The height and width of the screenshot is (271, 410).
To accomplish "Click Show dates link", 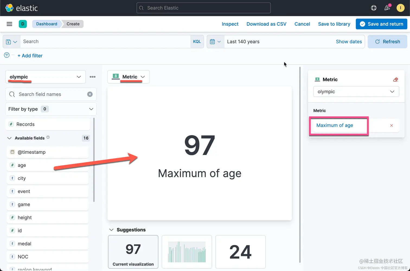I will coord(349,42).
